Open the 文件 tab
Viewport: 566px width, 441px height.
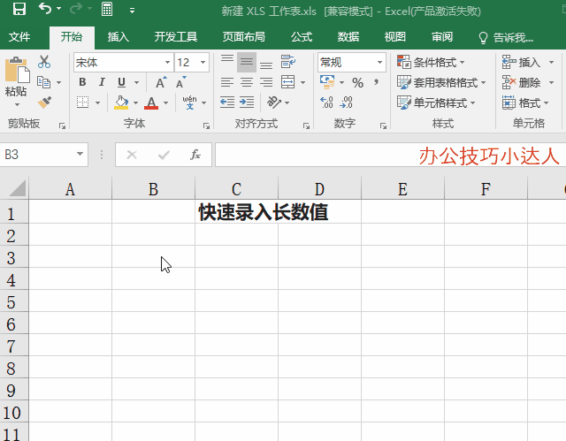(19, 37)
